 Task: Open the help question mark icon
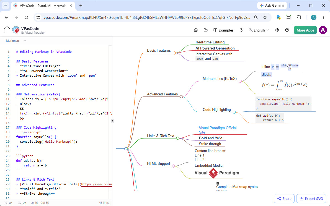287,30
